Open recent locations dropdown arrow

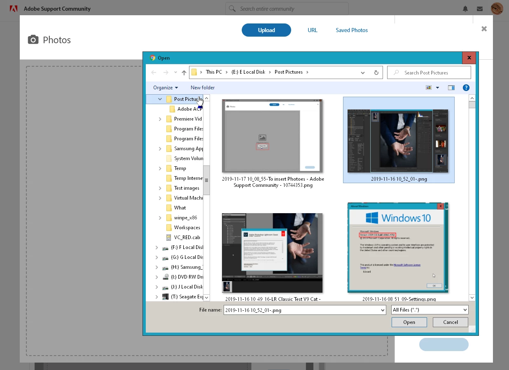[175, 72]
